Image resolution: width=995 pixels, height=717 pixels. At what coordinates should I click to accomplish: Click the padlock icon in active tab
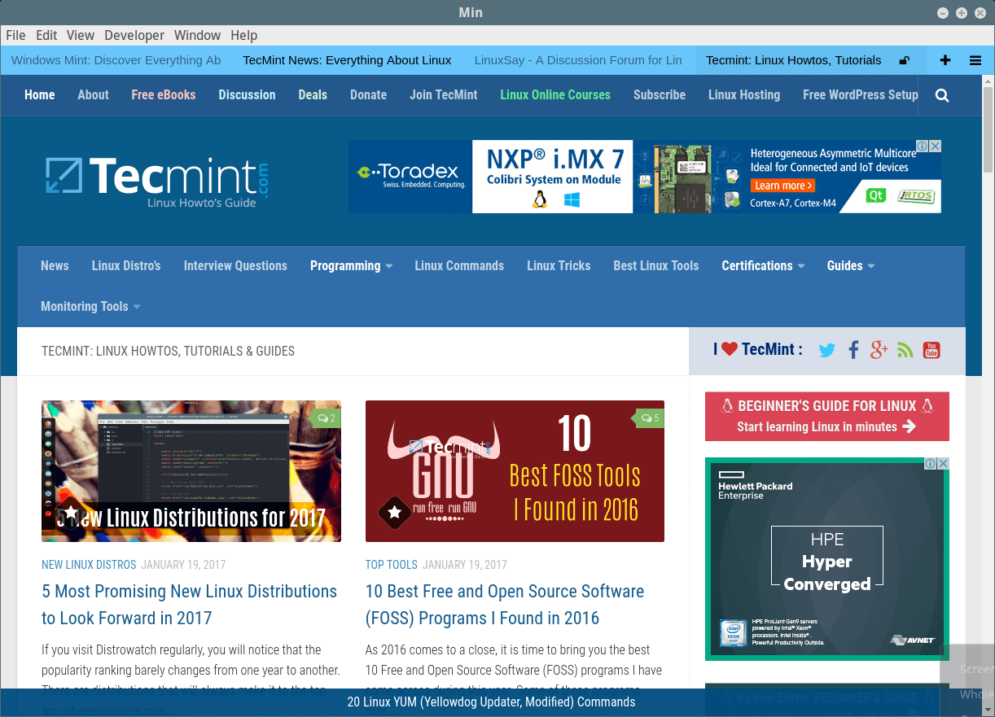tap(904, 60)
